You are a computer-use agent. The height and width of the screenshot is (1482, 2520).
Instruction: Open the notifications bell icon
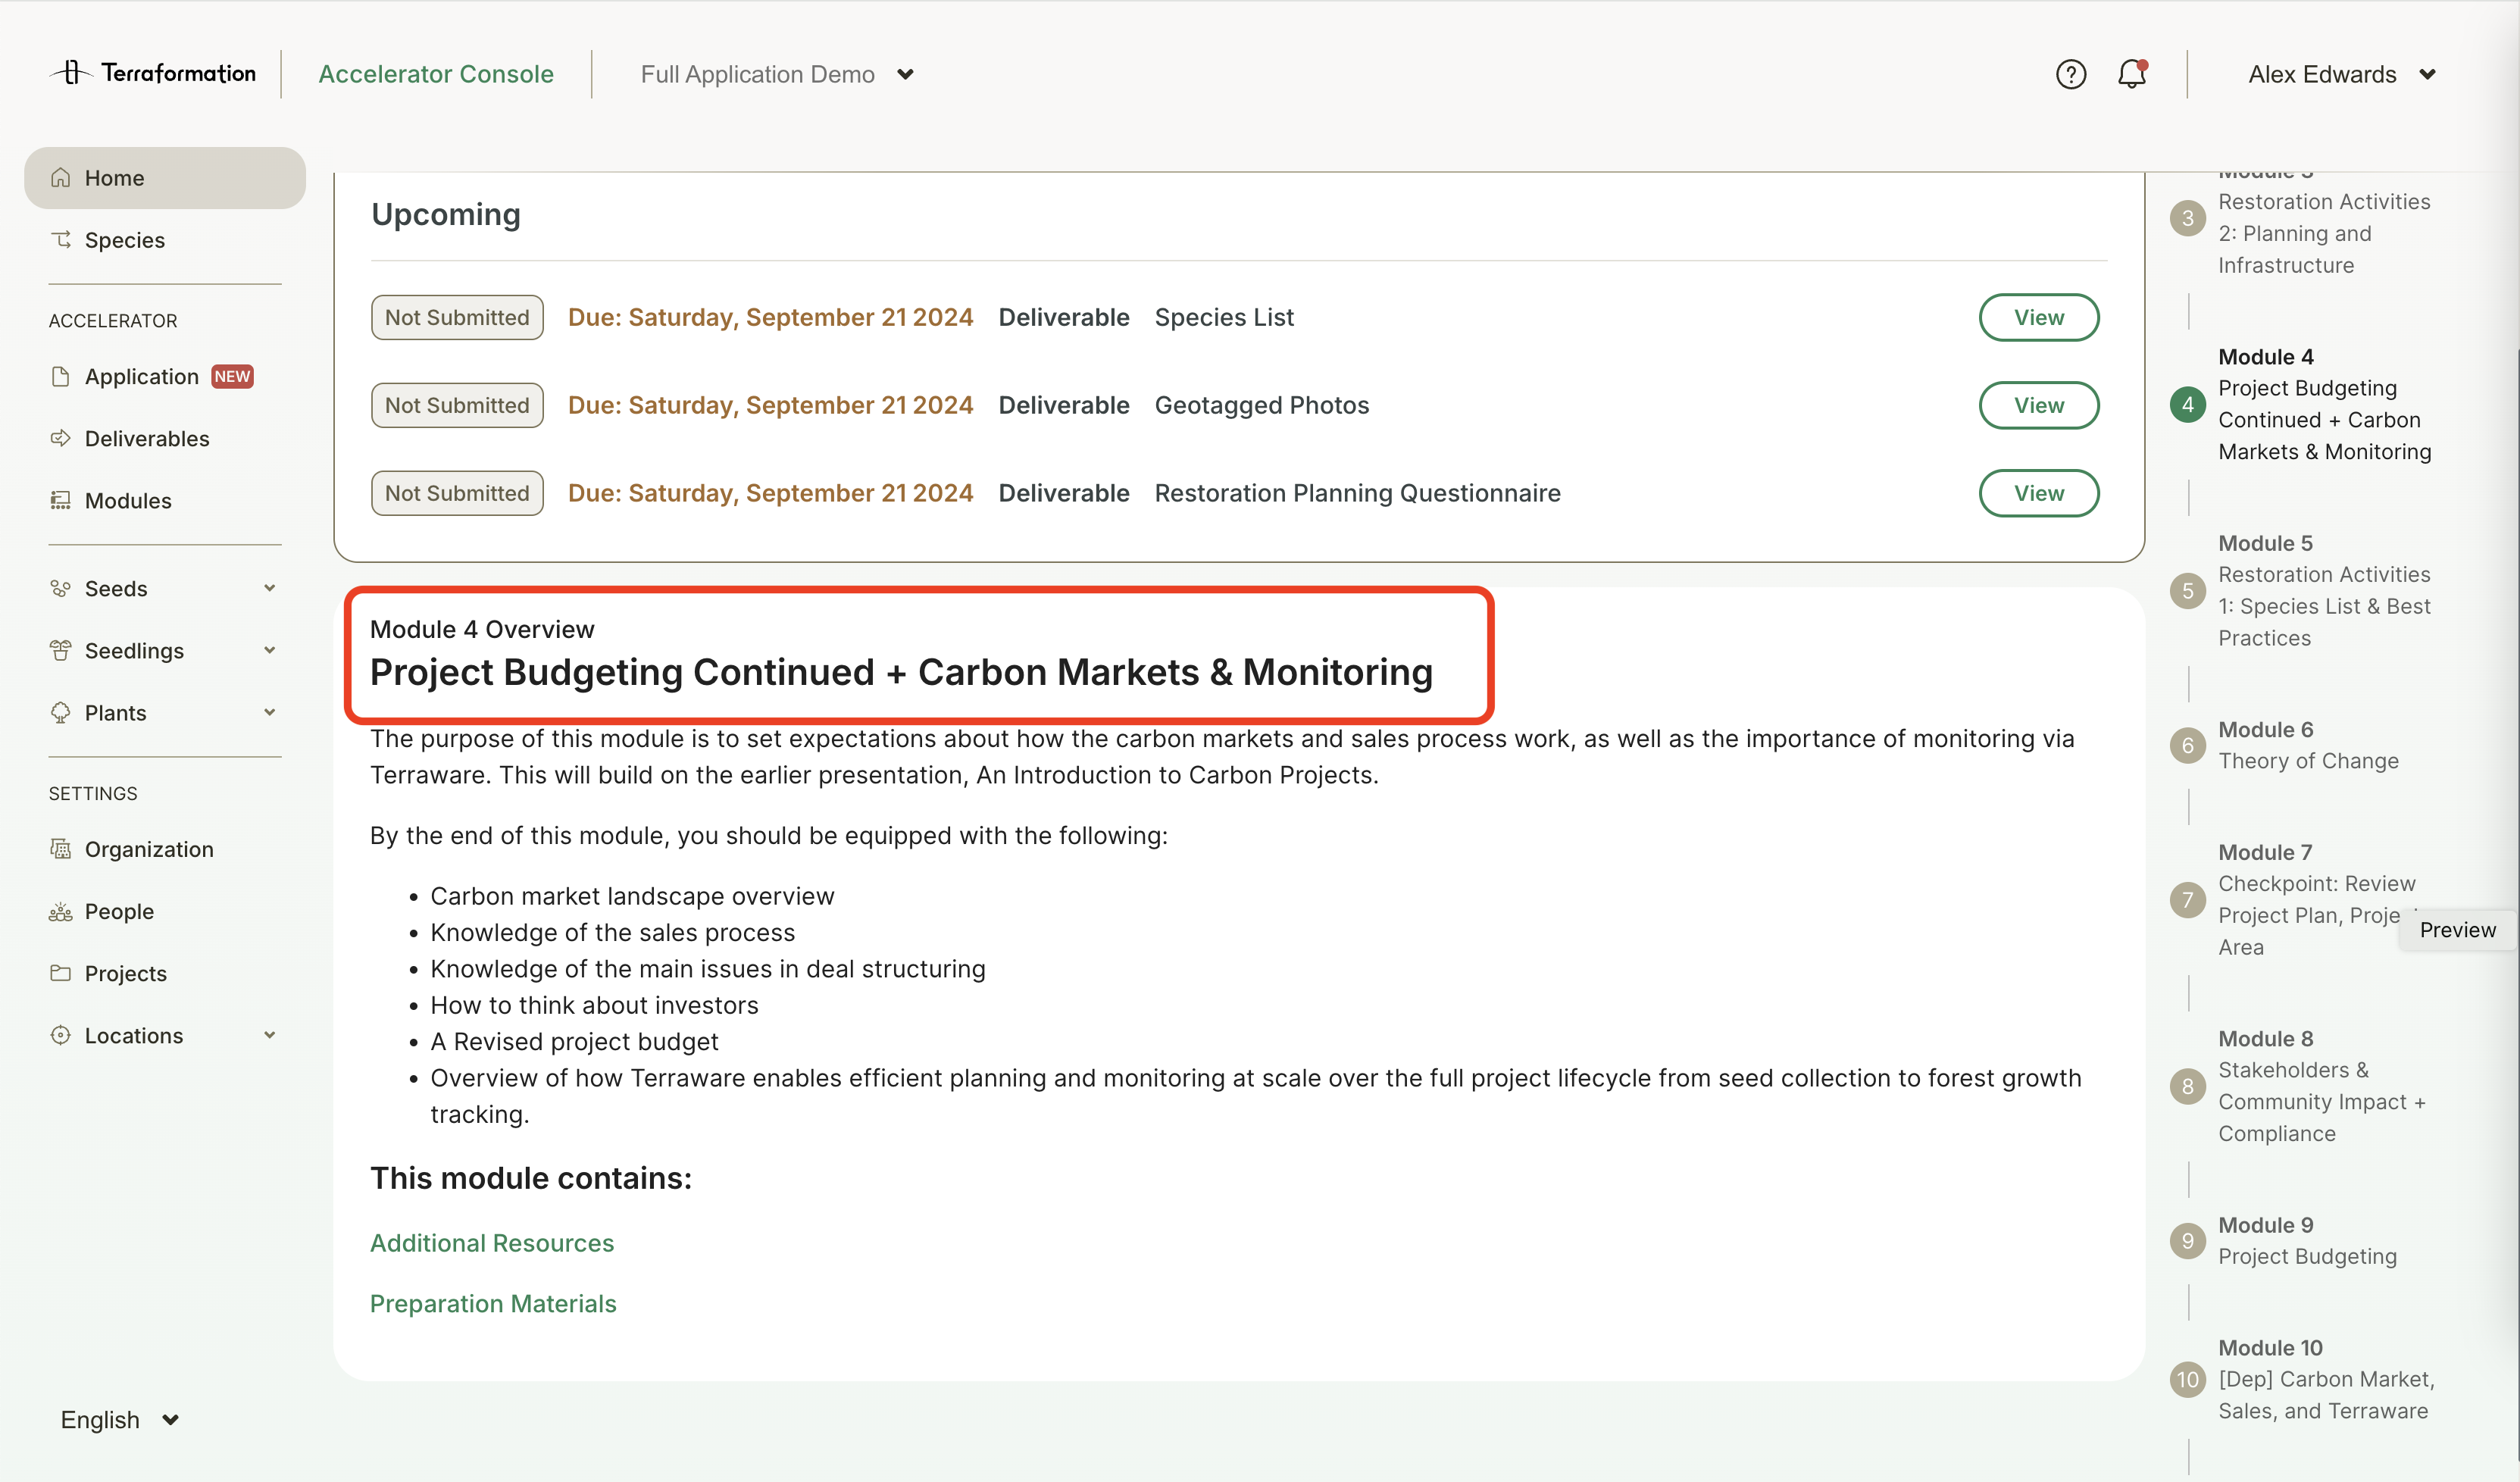2131,74
